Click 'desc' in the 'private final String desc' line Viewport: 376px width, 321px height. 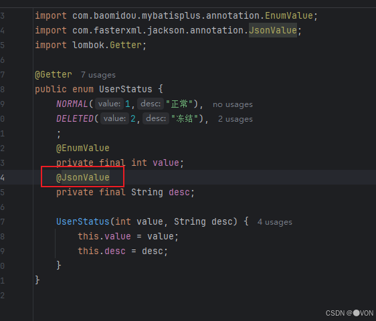[179, 192]
